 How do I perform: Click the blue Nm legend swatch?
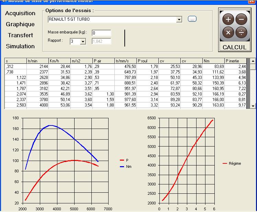click(122, 166)
